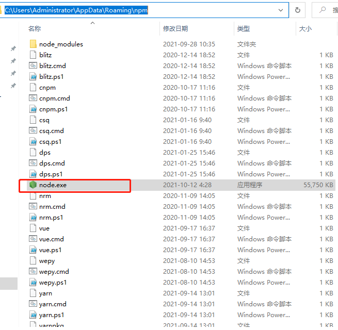Image resolution: width=338 pixels, height=330 pixels.
Task: Click the wepy.cmd script icon
Action: pos(33,271)
